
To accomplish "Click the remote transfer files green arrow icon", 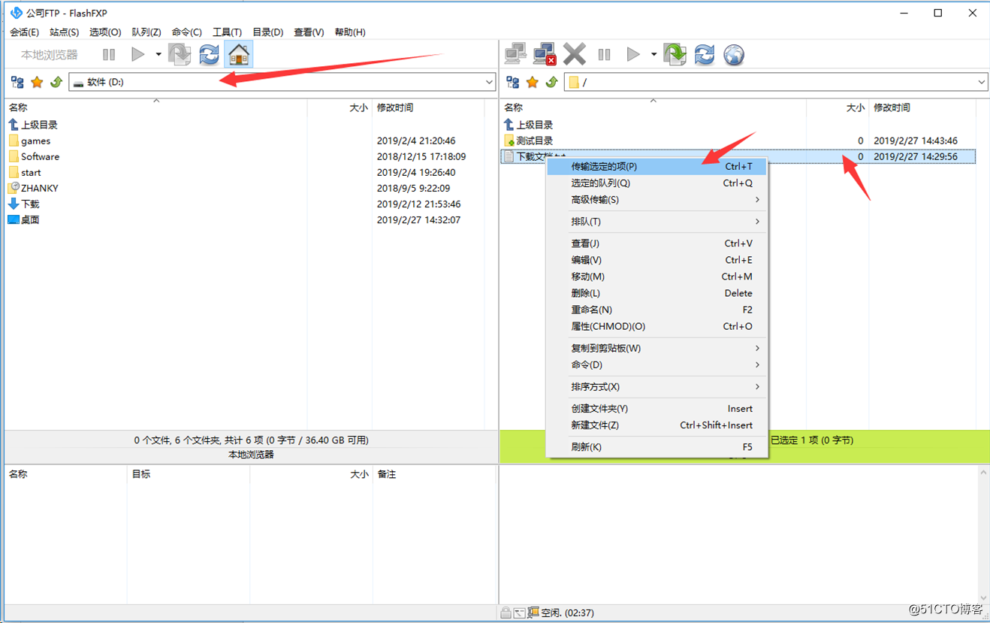I will pos(675,54).
